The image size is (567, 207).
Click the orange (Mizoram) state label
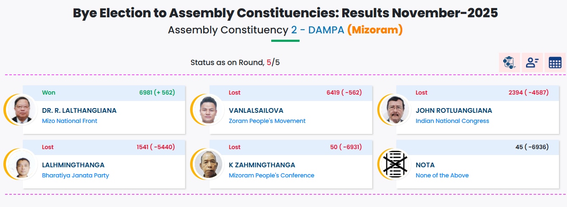[375, 30]
